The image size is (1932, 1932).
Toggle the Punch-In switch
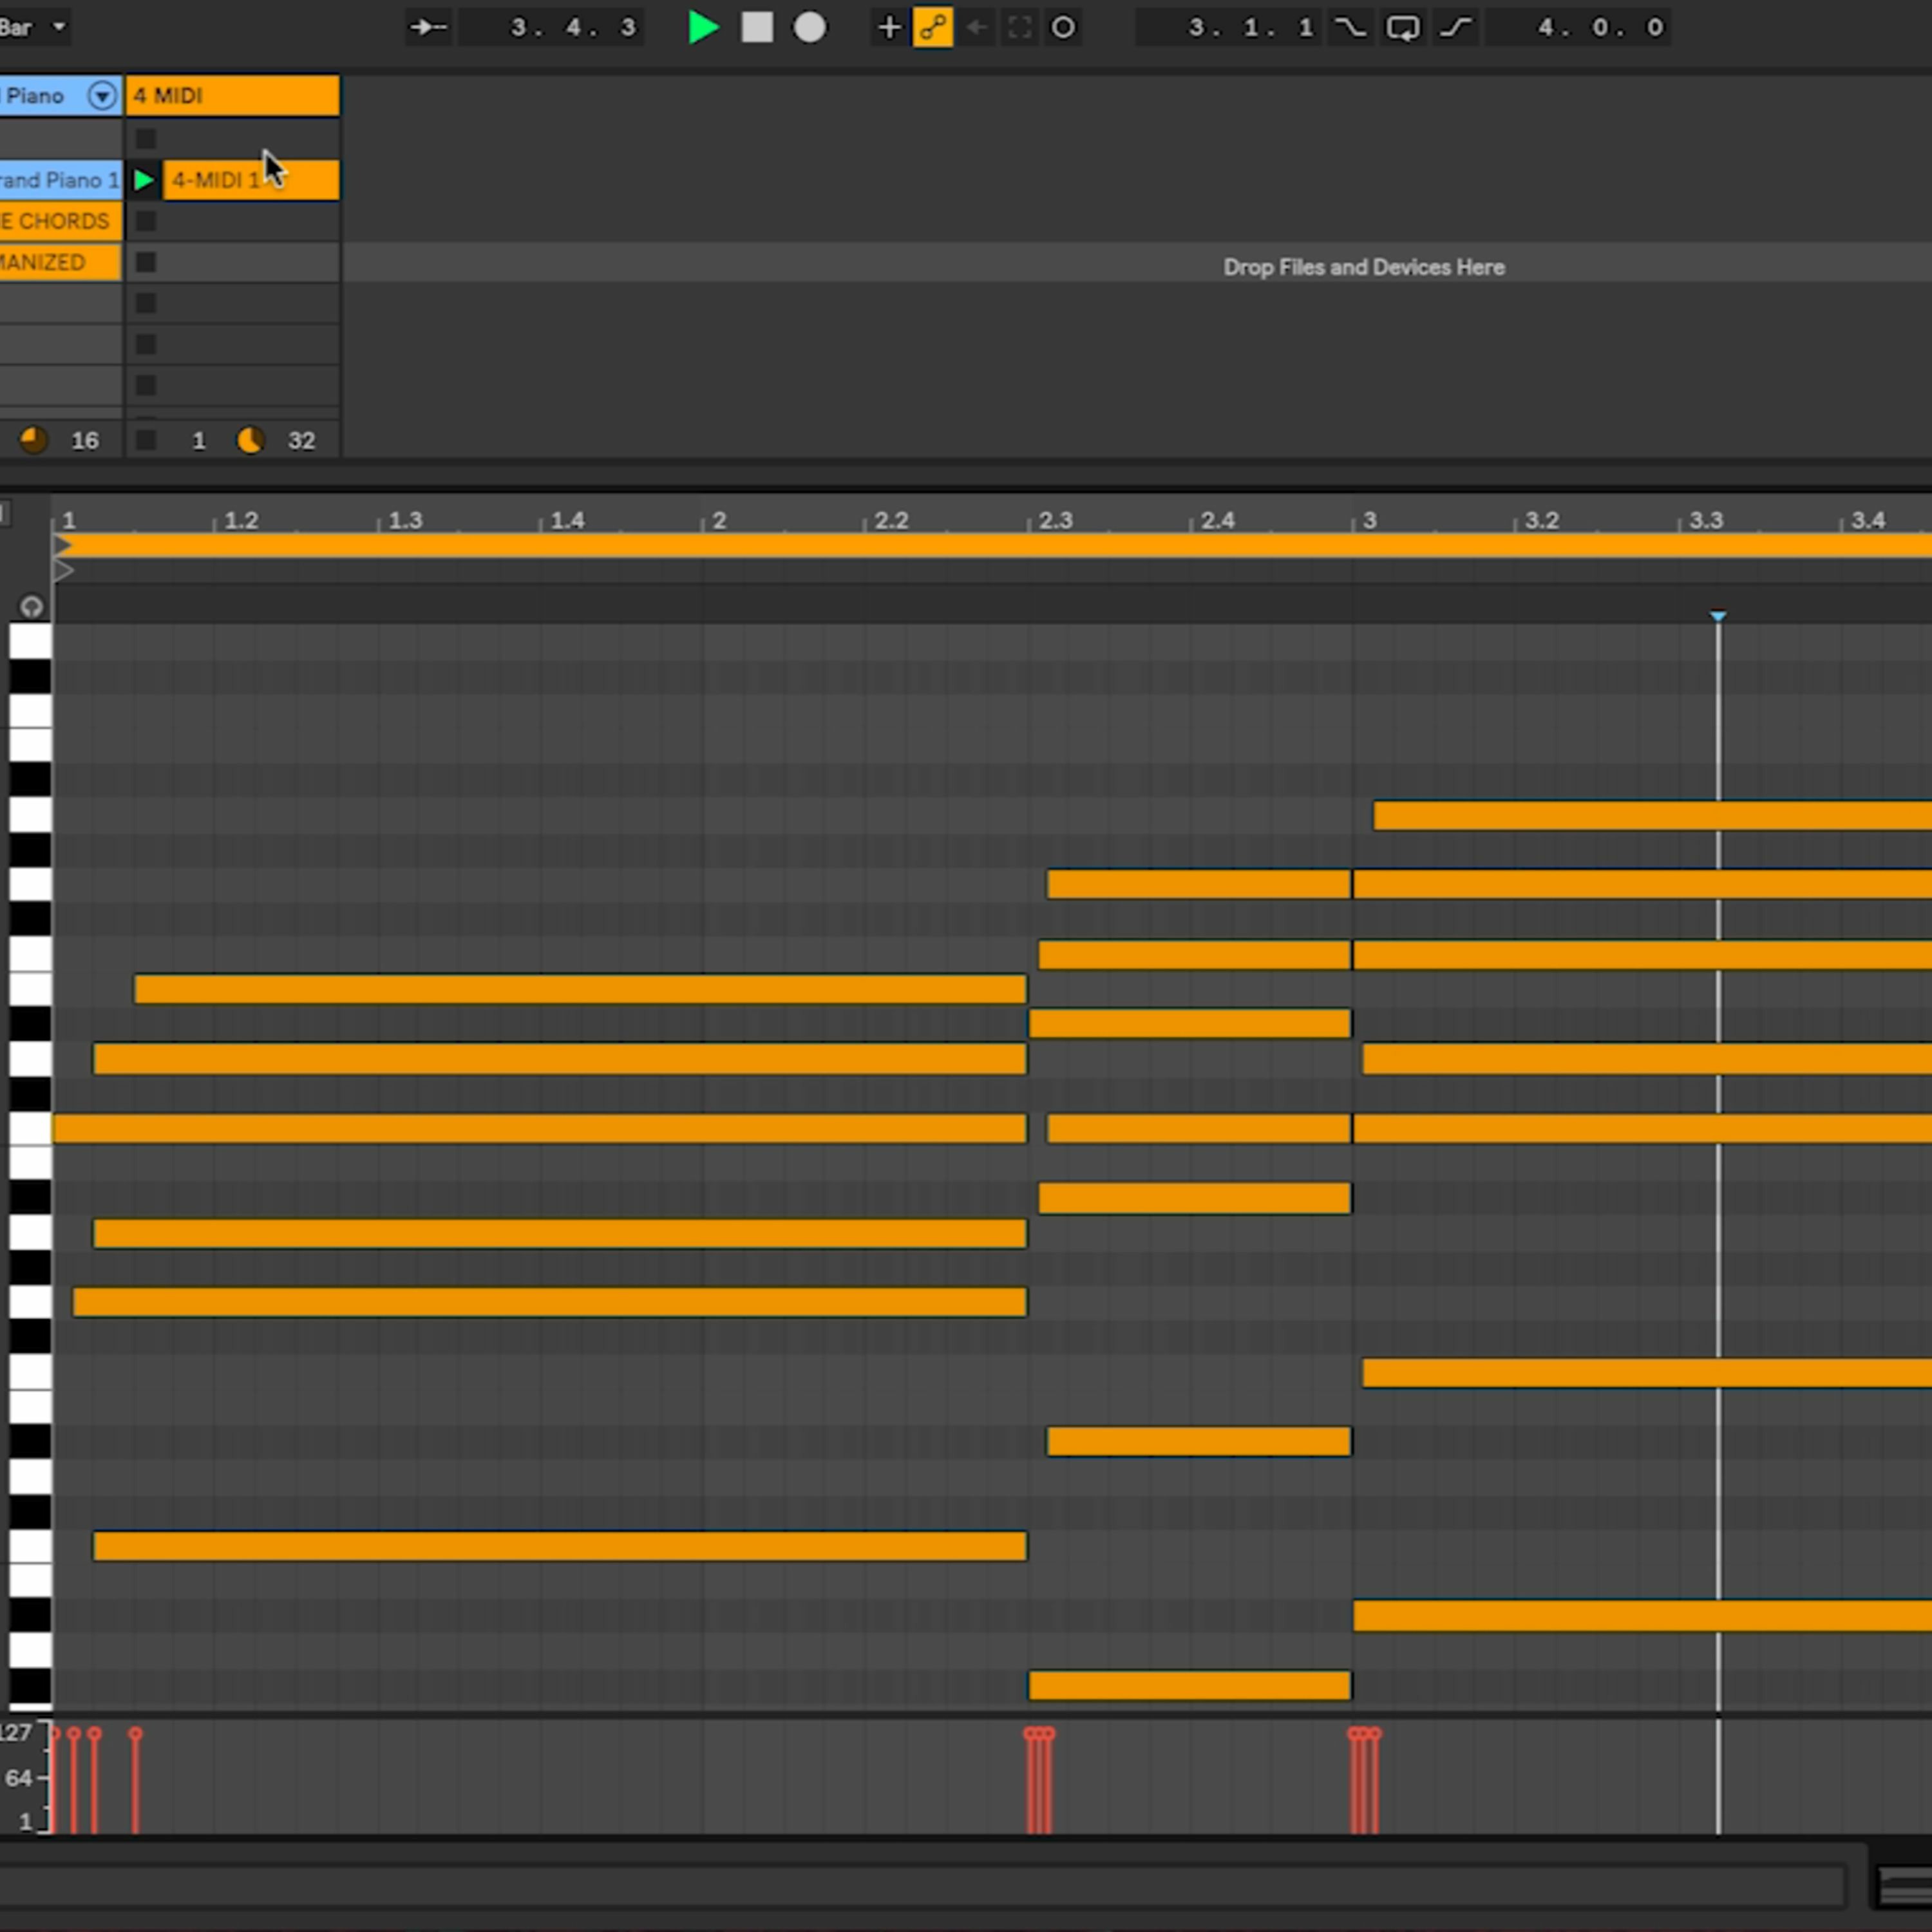click(x=1350, y=27)
